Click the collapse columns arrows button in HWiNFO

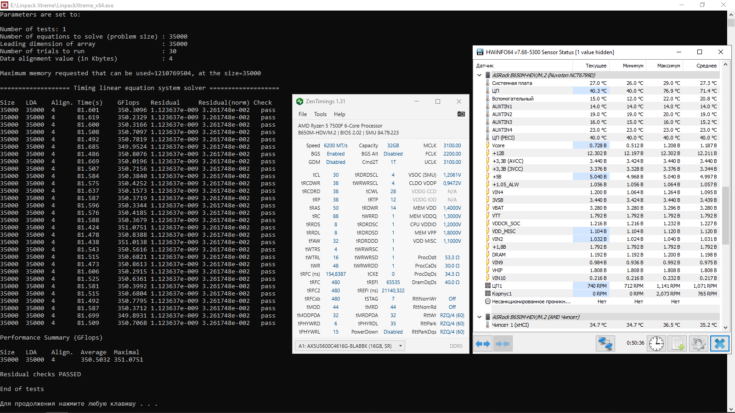503,344
